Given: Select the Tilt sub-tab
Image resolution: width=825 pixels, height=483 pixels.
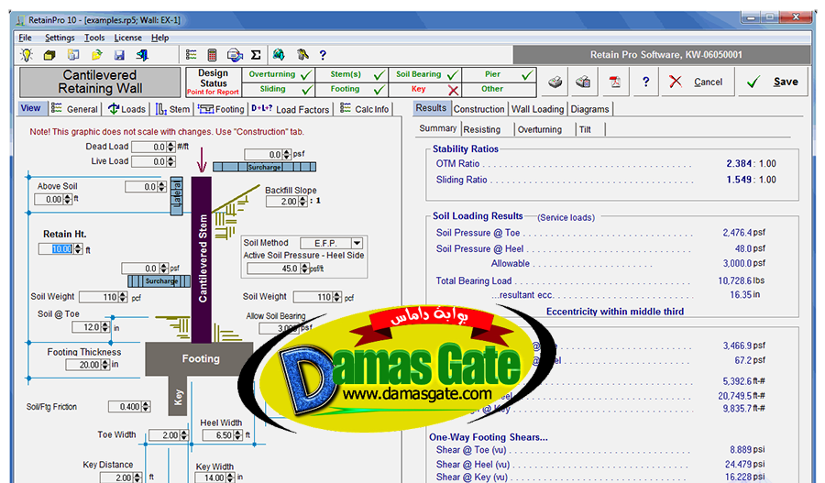Looking at the screenshot, I should click(585, 129).
